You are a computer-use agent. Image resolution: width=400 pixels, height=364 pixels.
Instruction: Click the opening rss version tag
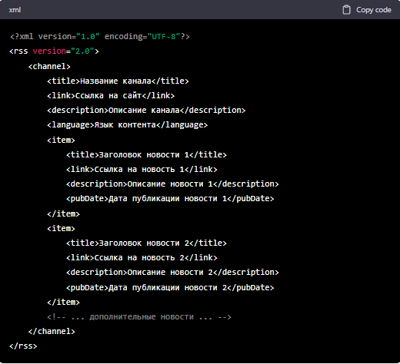click(x=54, y=51)
